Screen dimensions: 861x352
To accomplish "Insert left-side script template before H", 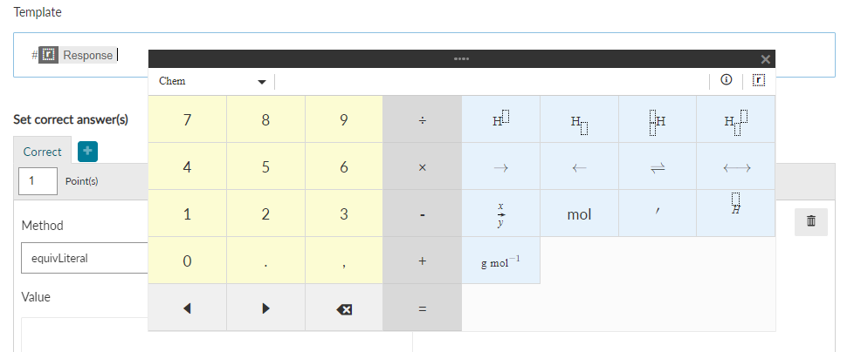I will tap(658, 119).
